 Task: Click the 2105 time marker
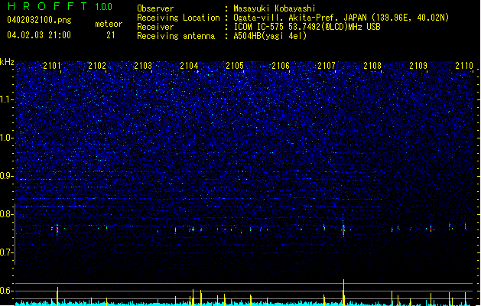pos(235,65)
